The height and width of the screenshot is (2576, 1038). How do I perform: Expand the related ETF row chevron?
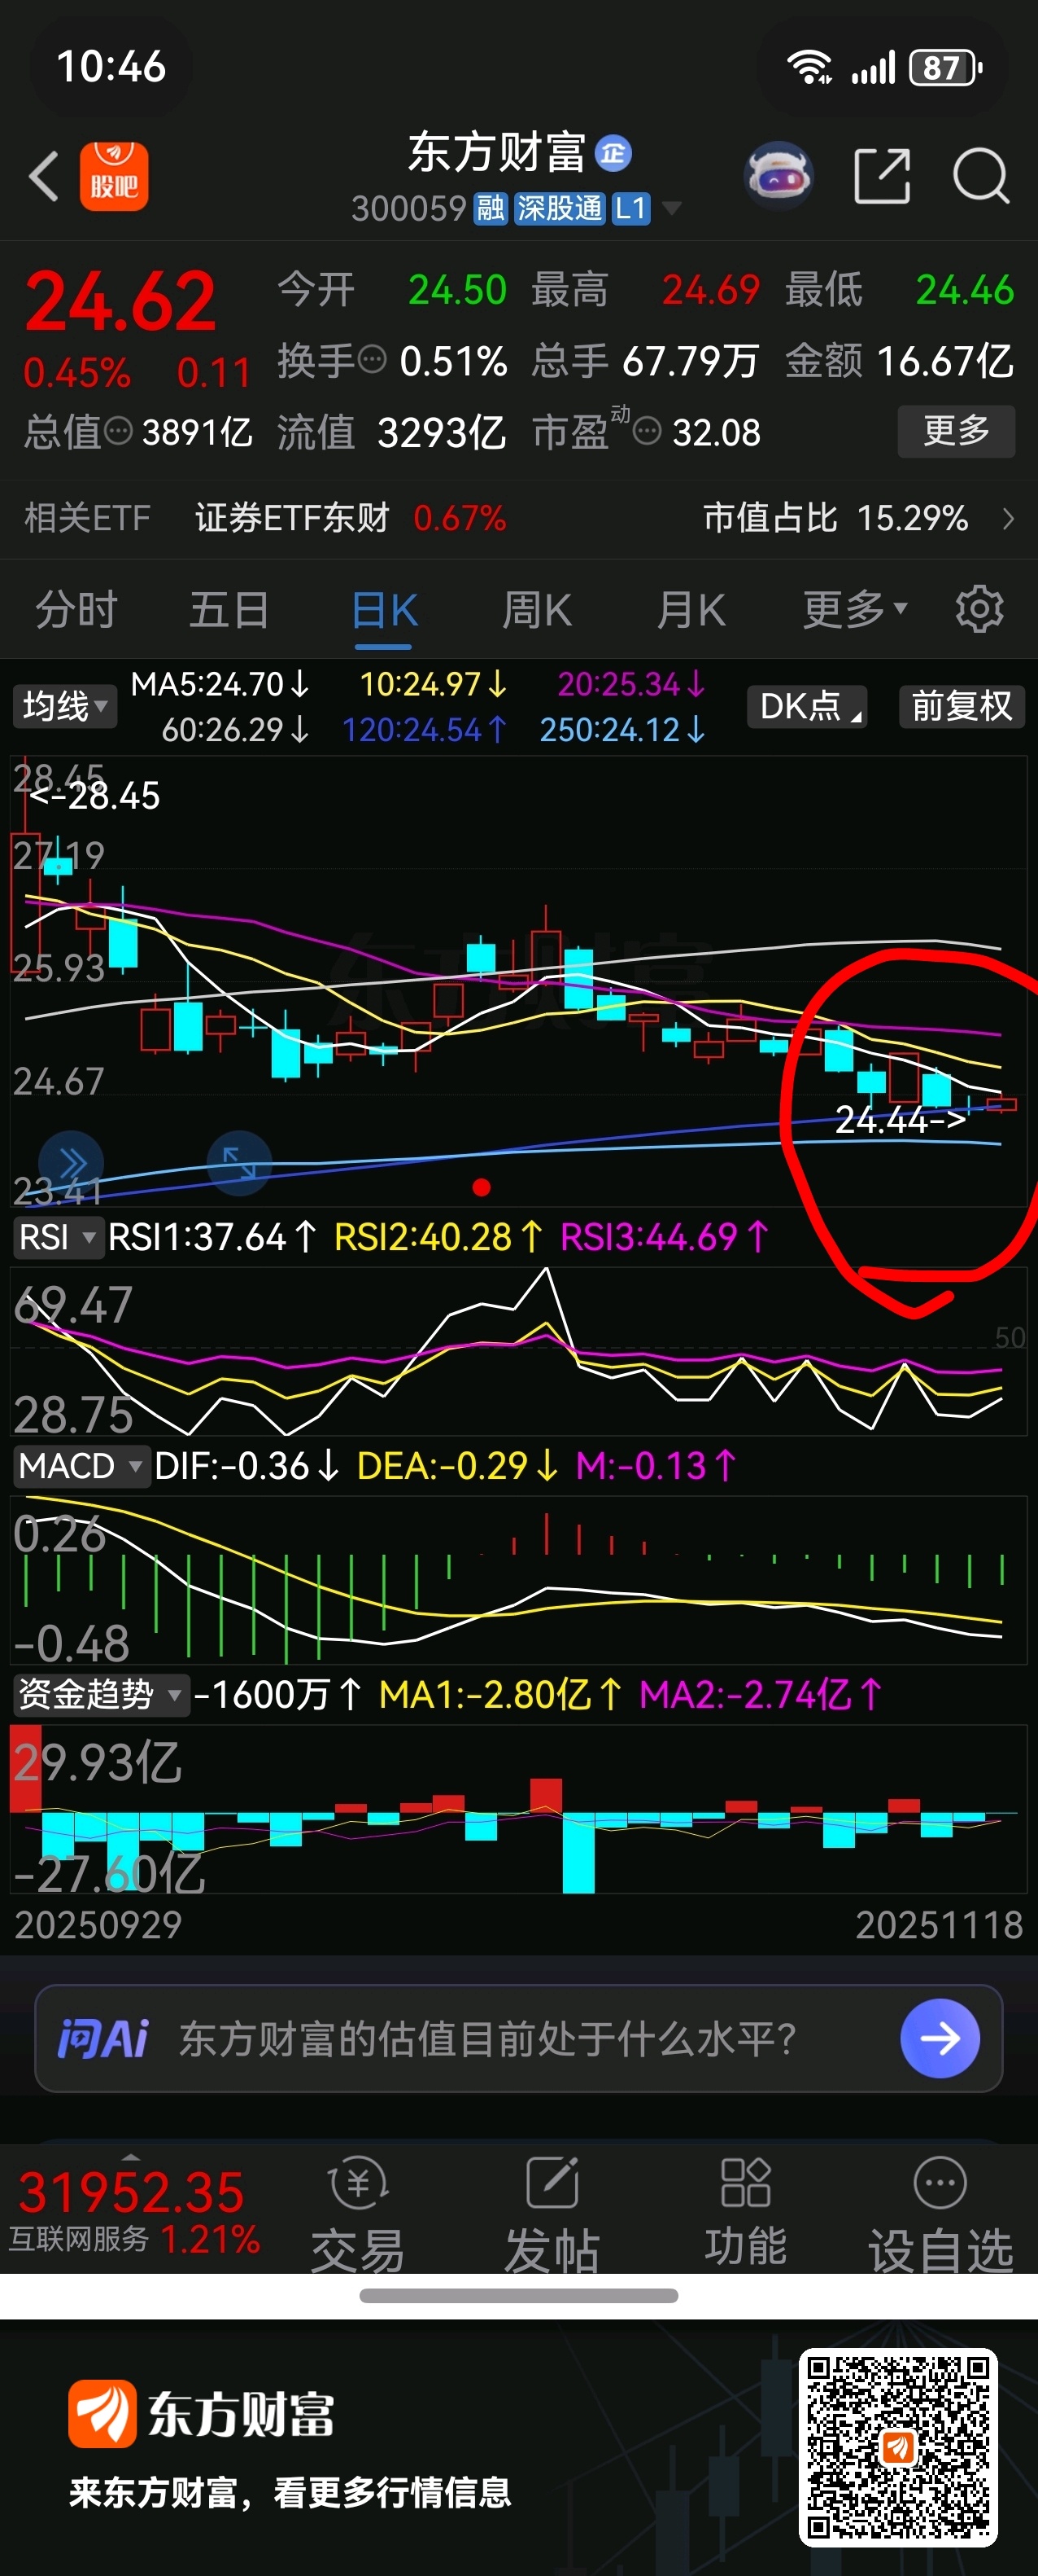pos(1008,518)
